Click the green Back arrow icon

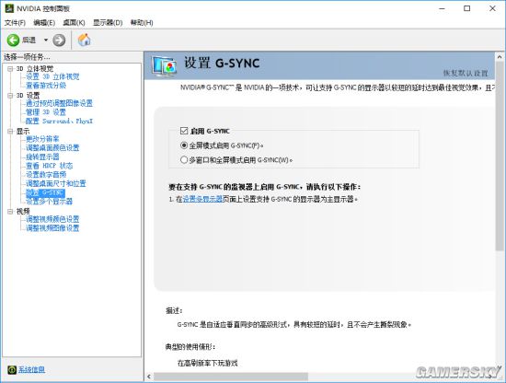(13, 41)
